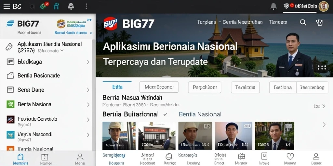
Task: Expand the Sena Dape row chevron
Action: pyautogui.click(x=88, y=90)
